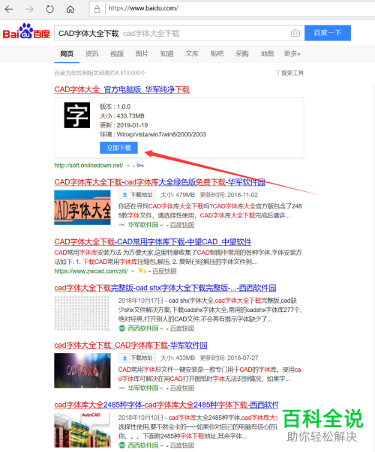Switch to the 贴吧 tab

click(217, 54)
